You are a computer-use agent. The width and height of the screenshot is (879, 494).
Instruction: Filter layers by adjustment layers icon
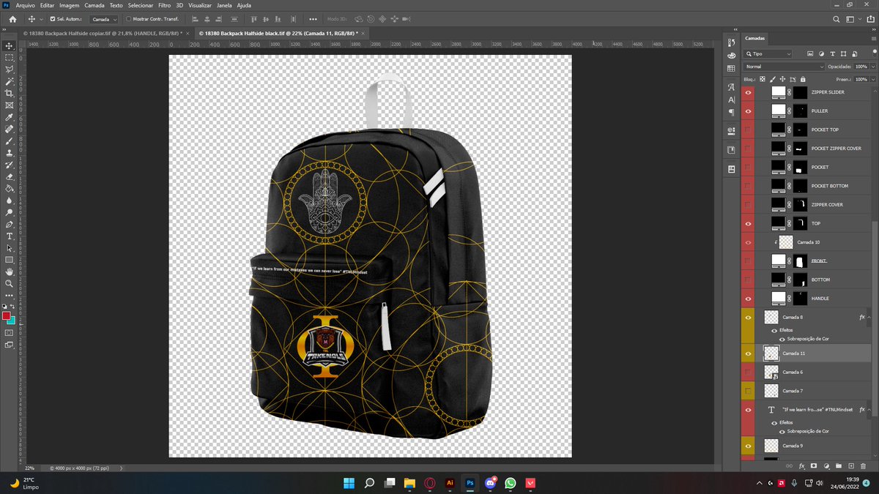[821, 54]
